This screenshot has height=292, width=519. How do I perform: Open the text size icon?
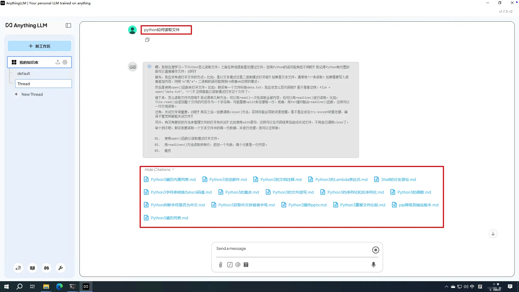(246, 265)
